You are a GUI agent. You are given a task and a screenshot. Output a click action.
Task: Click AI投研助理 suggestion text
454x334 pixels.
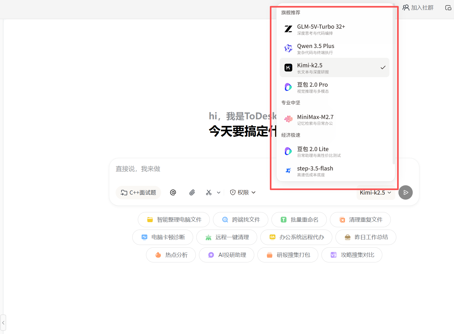tap(232, 255)
